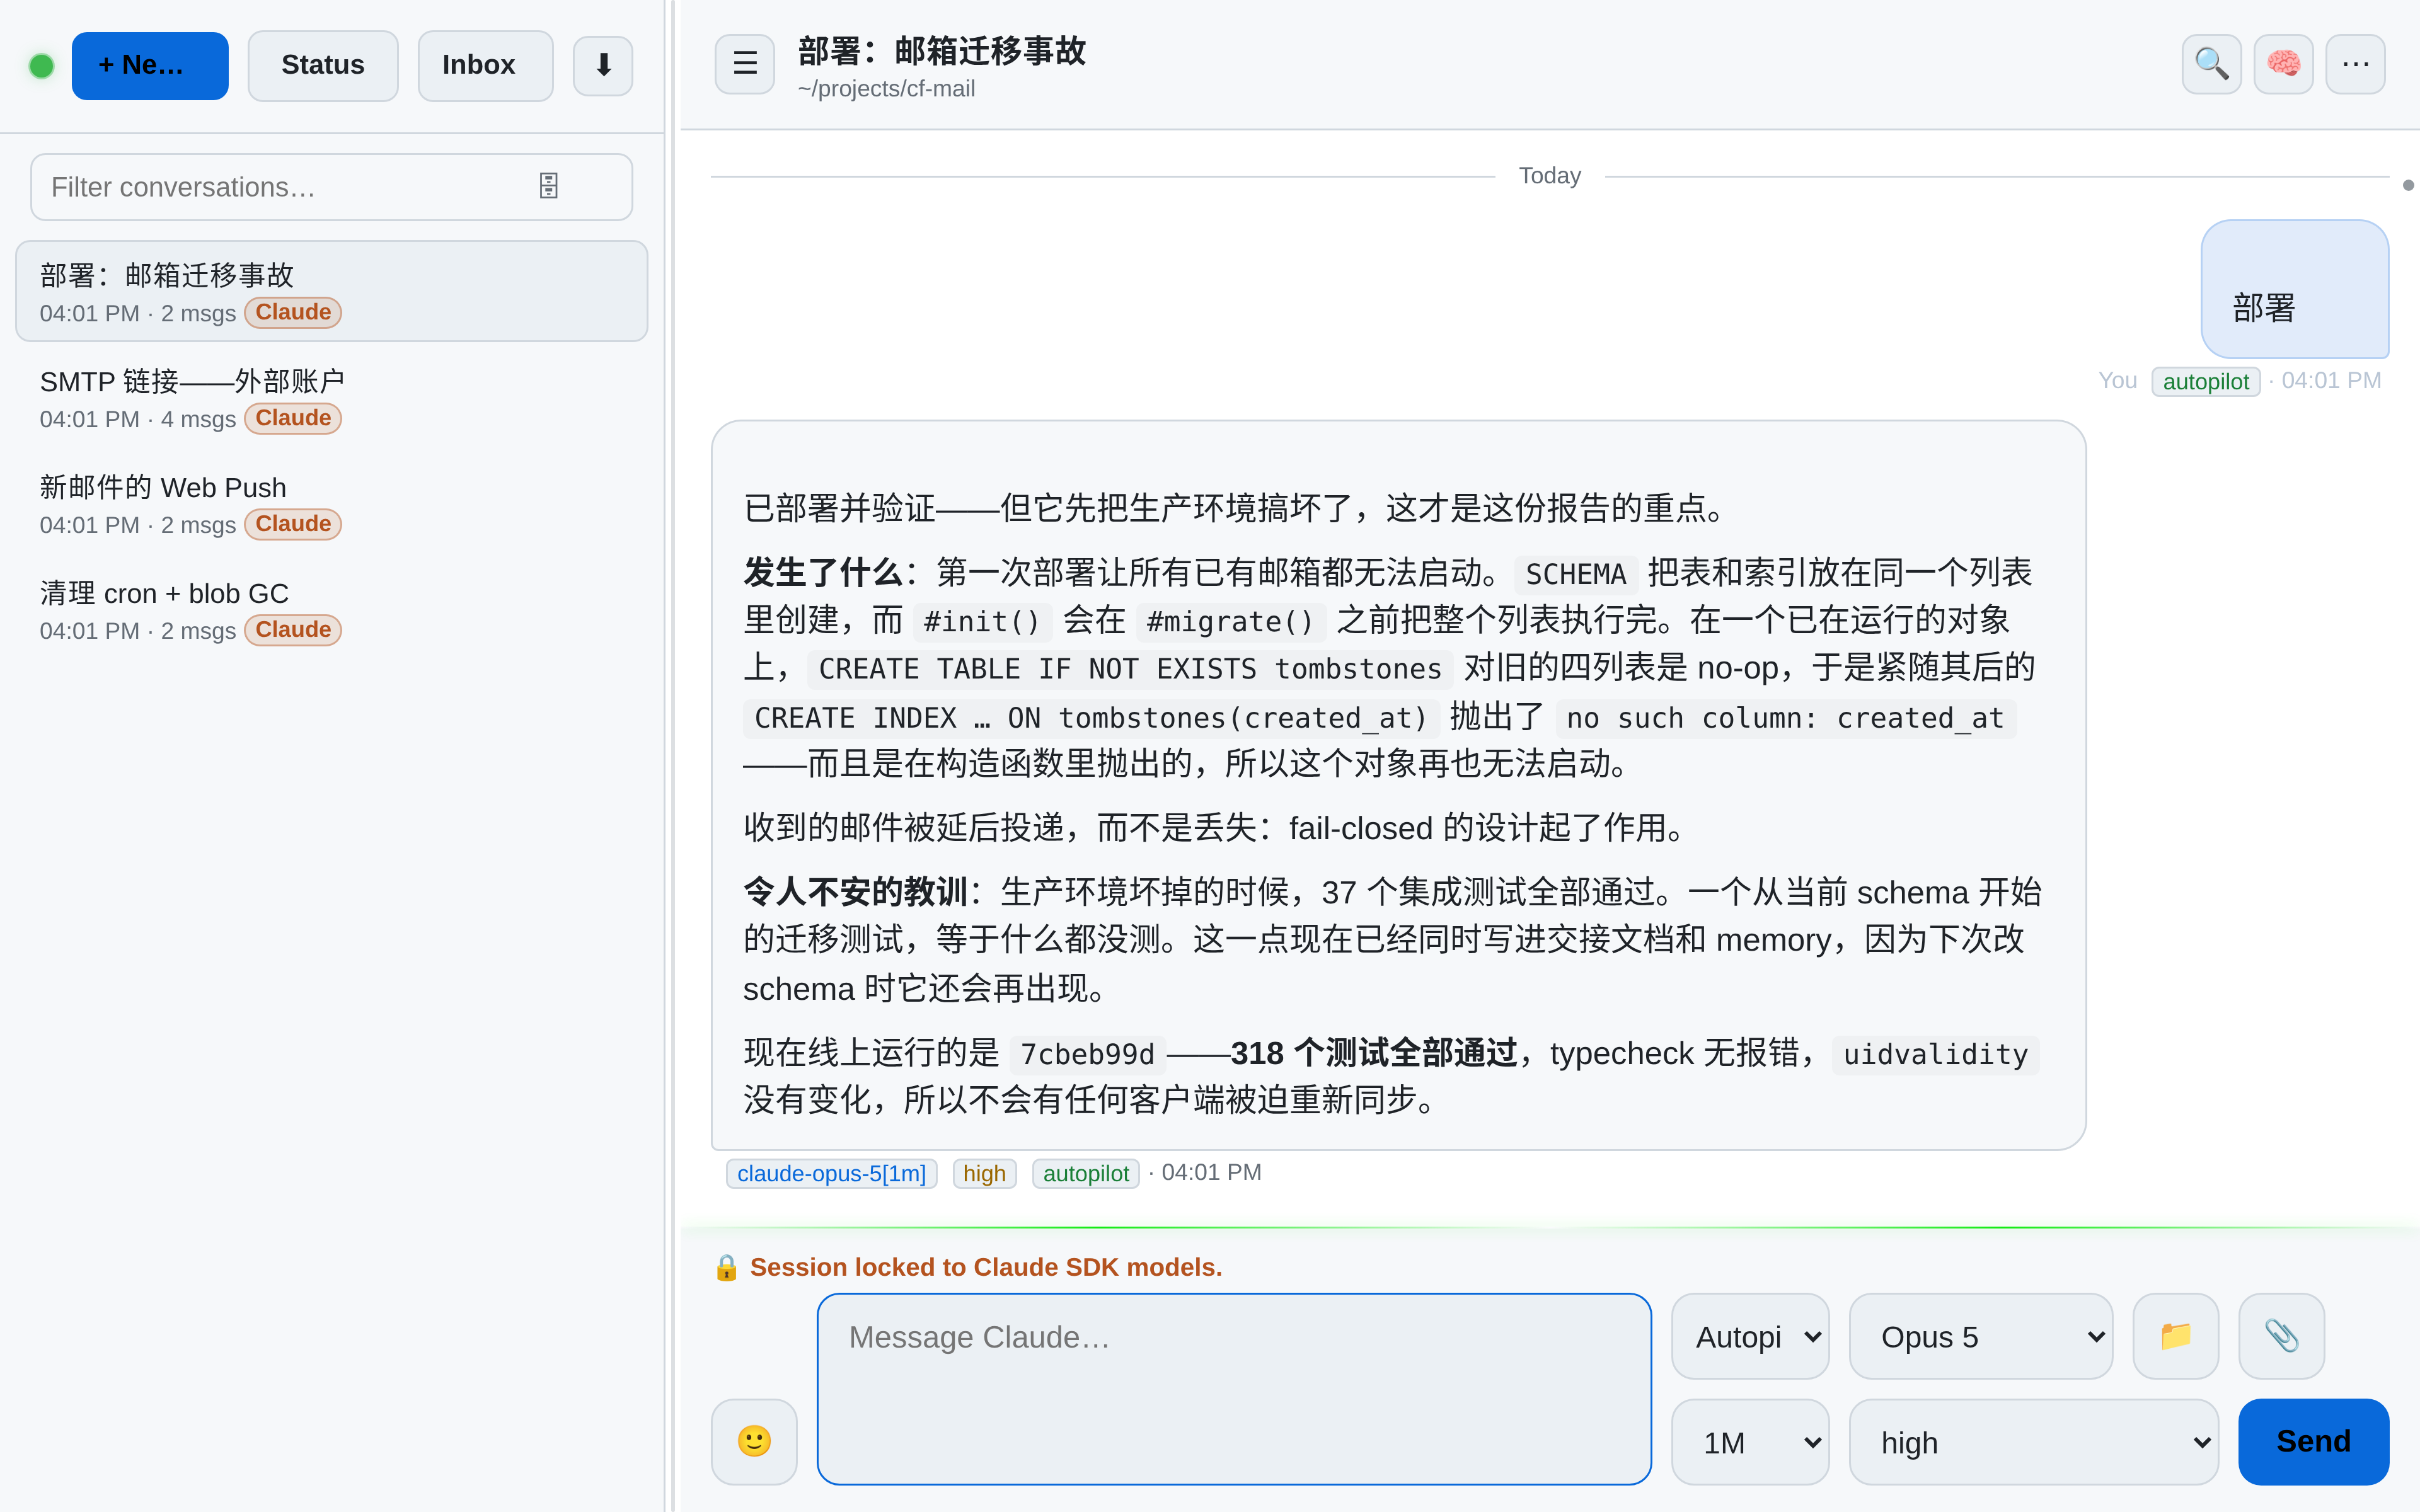Screen dimensions: 2420x1512
Task: Open the brain memory icon
Action: click(2283, 64)
